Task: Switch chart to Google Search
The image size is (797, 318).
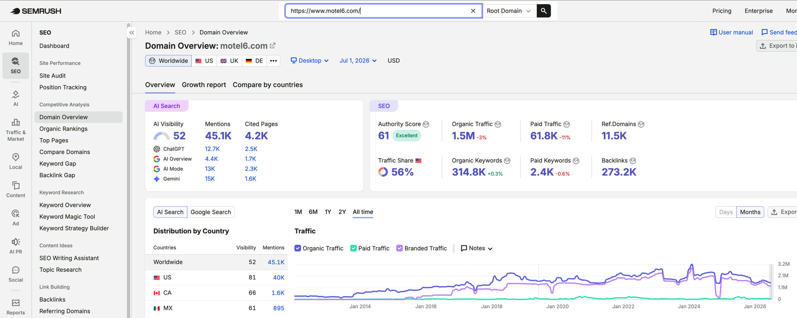Action: point(211,212)
